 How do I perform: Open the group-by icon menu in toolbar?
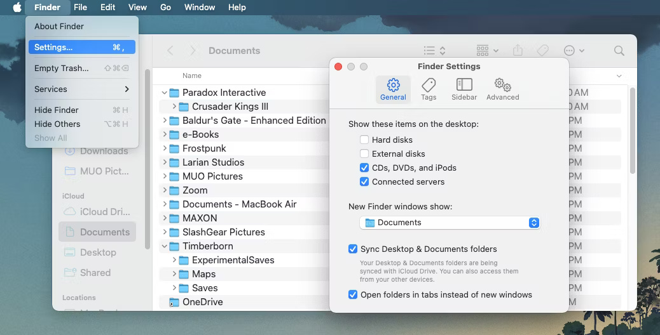click(488, 51)
